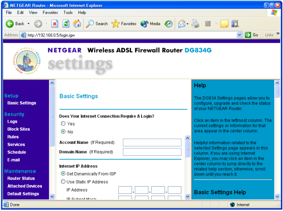Select Yes for login required
The height and width of the screenshot is (211, 283).
[x=63, y=124]
